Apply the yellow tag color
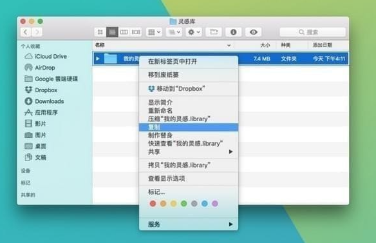Screen dimensions: 376x243 click(173, 204)
